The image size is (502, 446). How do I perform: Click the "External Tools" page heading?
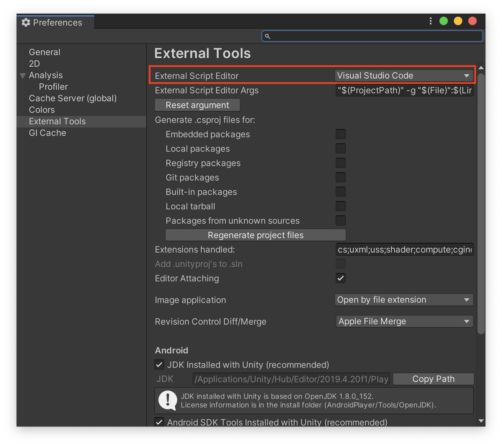[202, 53]
